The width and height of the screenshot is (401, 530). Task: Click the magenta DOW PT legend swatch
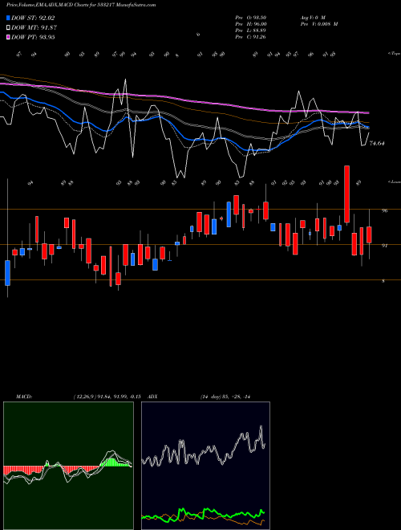(8, 37)
